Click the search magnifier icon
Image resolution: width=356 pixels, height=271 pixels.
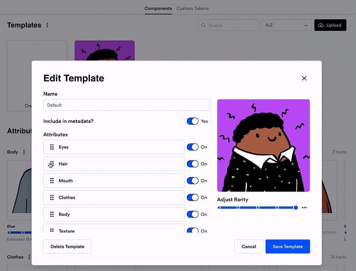204,25
